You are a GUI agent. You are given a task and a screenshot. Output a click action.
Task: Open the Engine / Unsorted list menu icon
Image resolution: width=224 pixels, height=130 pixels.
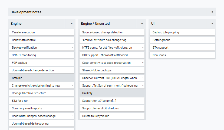(x=142, y=24)
